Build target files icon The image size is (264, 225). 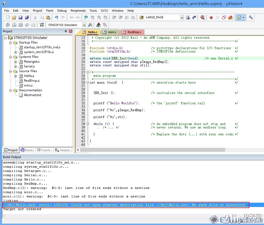pyautogui.click(x=14, y=25)
